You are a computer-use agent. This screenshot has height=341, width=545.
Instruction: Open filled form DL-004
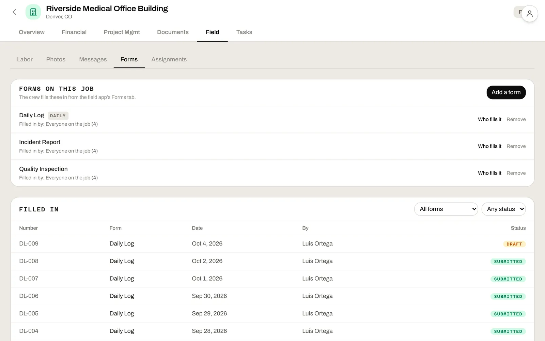pyautogui.click(x=272, y=331)
